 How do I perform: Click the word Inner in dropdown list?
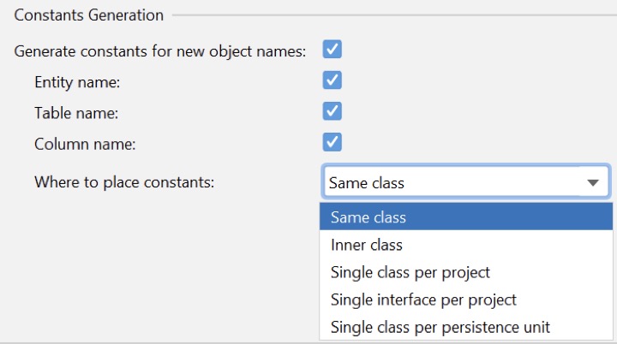point(347,245)
